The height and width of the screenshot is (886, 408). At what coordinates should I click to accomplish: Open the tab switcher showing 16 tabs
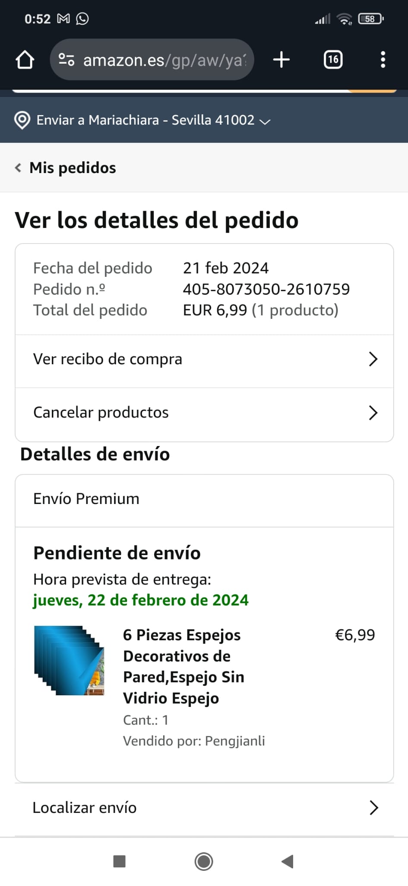333,60
